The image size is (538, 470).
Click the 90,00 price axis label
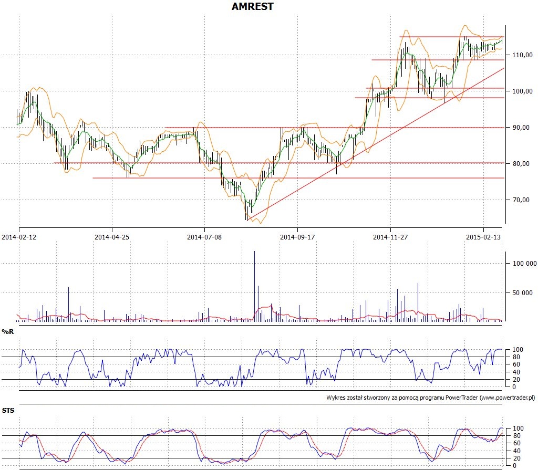click(521, 127)
